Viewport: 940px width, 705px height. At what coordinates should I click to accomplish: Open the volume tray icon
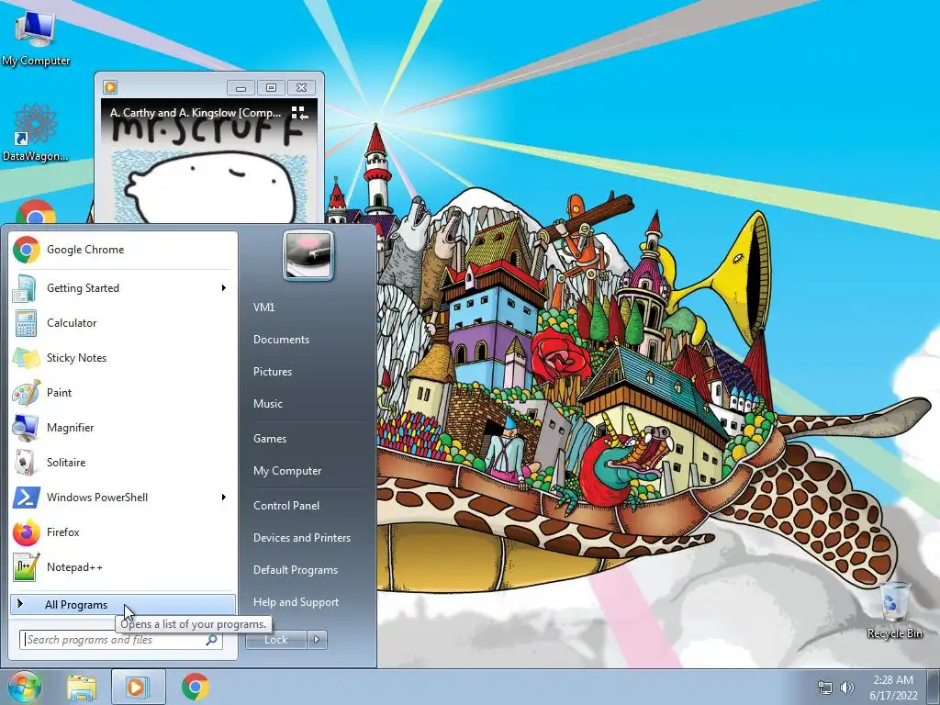(x=847, y=688)
